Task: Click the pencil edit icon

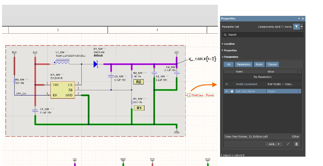Action: point(288,144)
